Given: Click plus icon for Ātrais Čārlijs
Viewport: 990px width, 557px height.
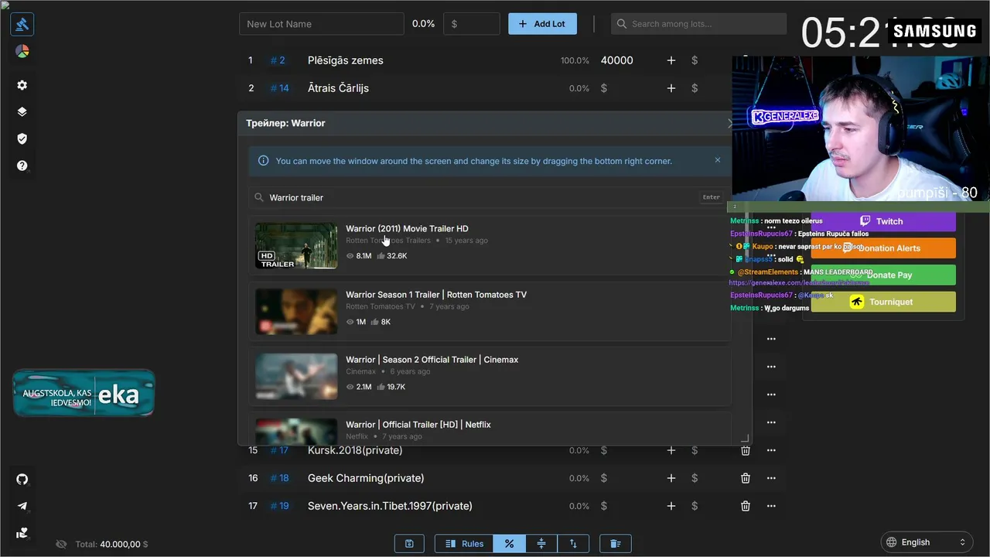Looking at the screenshot, I should pyautogui.click(x=671, y=88).
